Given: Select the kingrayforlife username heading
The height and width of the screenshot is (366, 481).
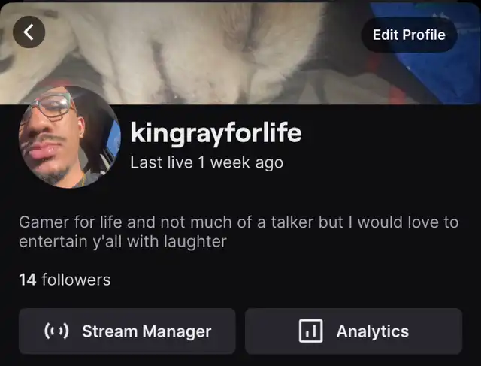Looking at the screenshot, I should tap(216, 132).
